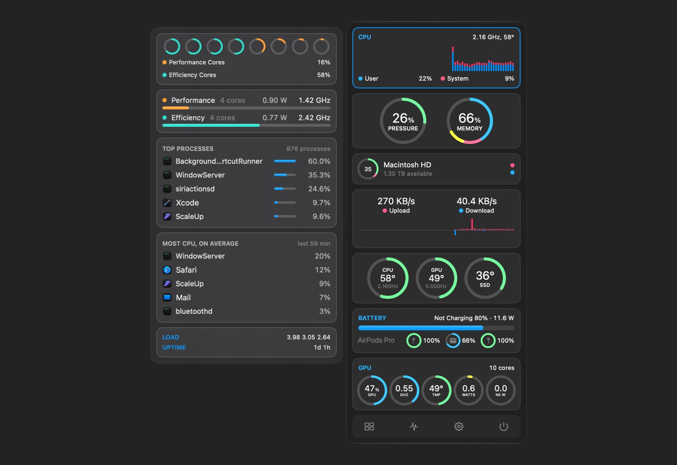
Task: Select the bluetoothd 3% row
Action: [246, 312]
